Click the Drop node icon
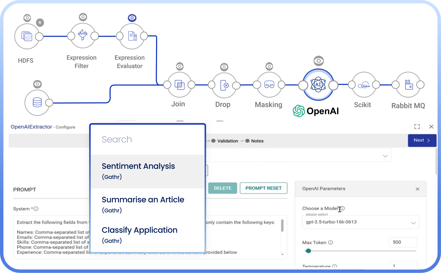Viewport: 441px width, 273px height. 224,85
